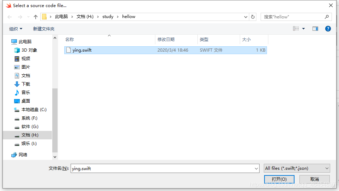Viewport: 339px width, 191px height.
Task: Click the navigation pane scroll up arrow
Action: 55,38
